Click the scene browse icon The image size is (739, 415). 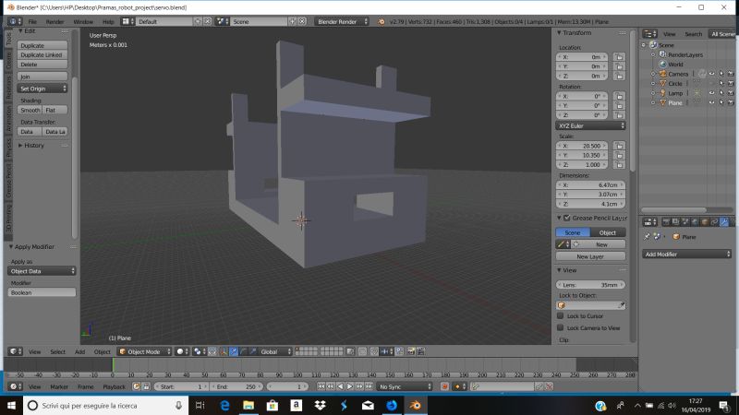click(221, 21)
